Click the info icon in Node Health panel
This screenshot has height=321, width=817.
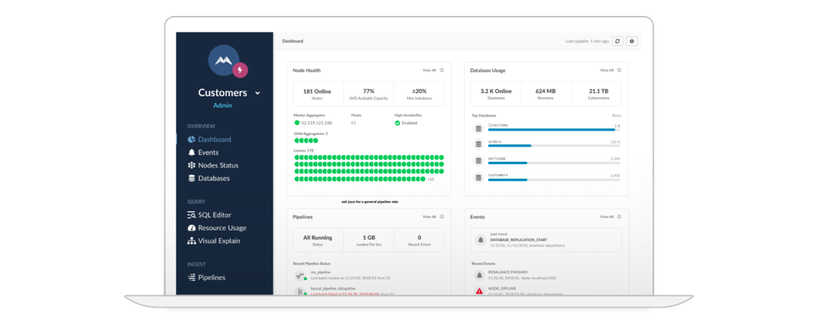coord(442,70)
